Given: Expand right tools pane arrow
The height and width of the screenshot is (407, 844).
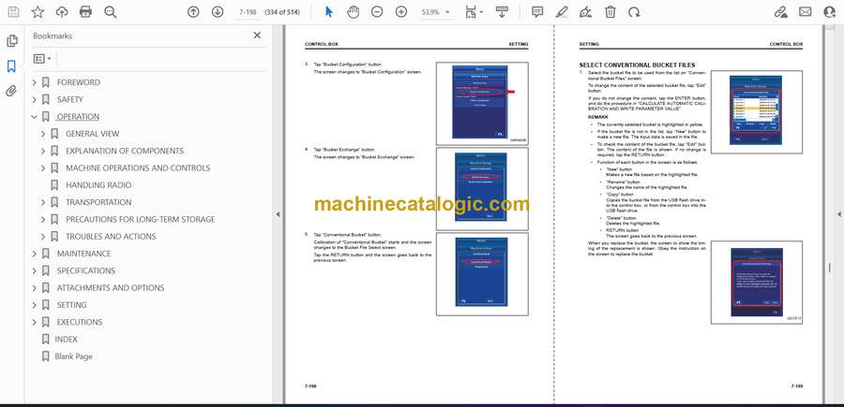Looking at the screenshot, I should coord(838,214).
